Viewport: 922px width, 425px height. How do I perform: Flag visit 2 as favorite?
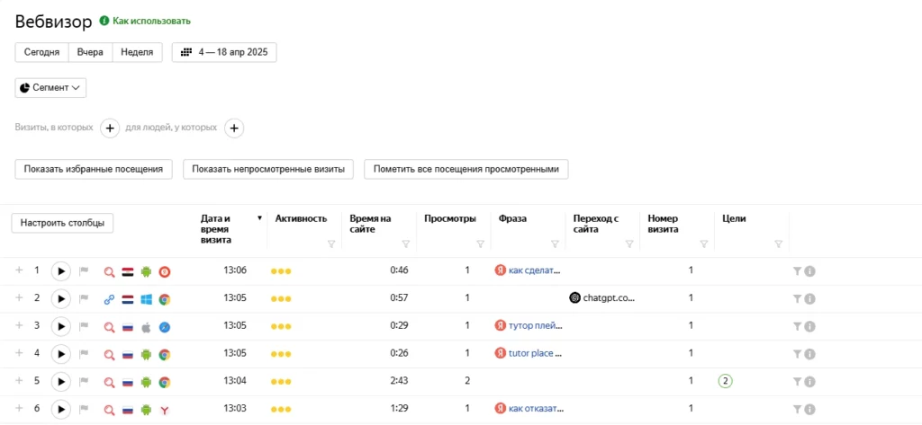tap(84, 299)
